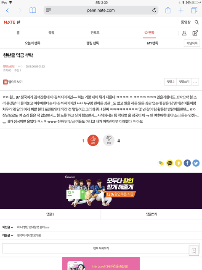Tap the red thumbs-up recommend icon
This screenshot has height=270, width=202.
click(x=93, y=140)
